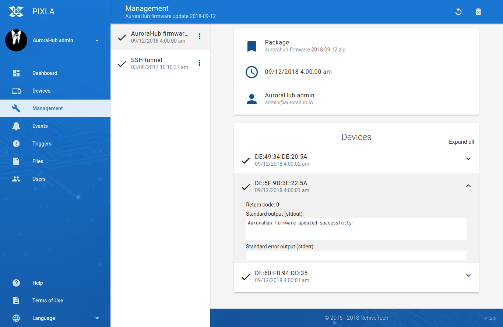The image size is (503, 327).
Task: Click the Triggers alert icon
Action: point(16,144)
